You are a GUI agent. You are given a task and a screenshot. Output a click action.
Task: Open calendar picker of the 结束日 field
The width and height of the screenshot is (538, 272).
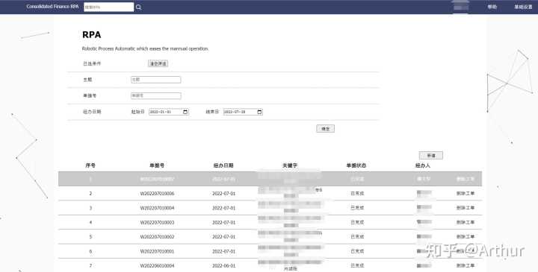pos(259,112)
